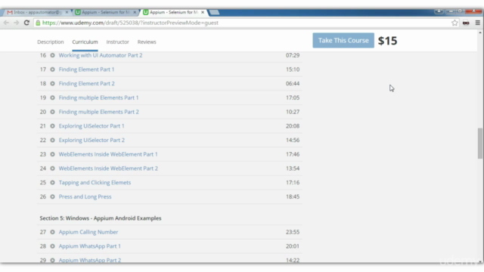Open Tapping and Clicking Elemets lecture

click(x=95, y=183)
